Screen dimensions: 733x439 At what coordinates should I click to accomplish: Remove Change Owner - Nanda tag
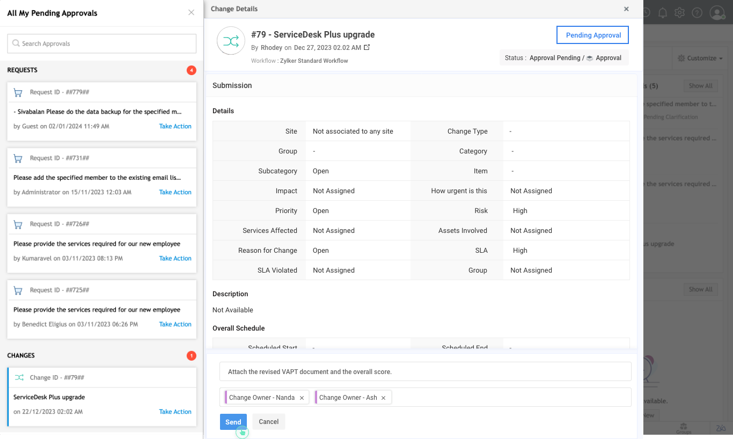coord(302,398)
